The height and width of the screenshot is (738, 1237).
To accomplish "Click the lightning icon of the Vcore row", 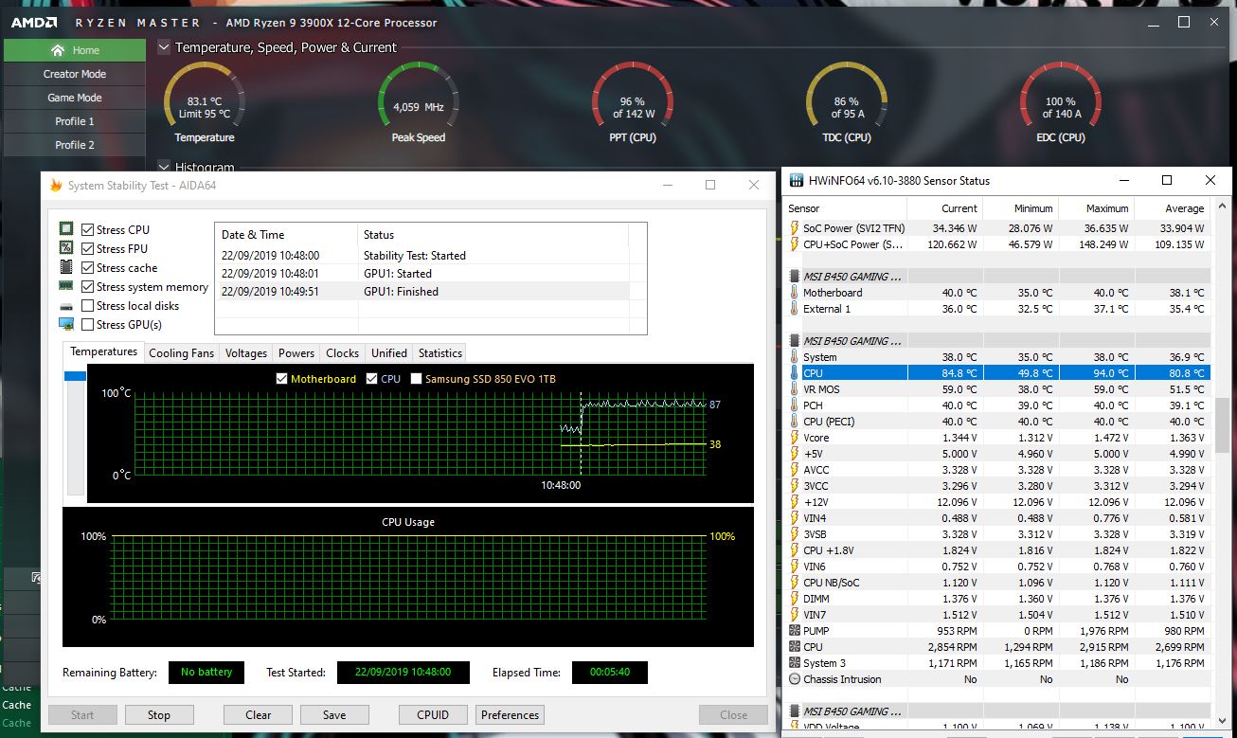I will point(794,438).
